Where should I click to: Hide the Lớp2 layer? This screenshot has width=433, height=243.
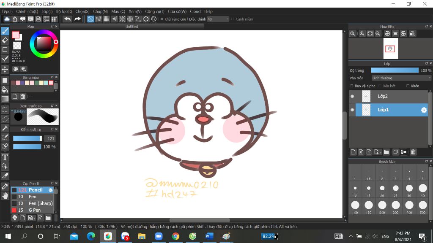click(352, 97)
